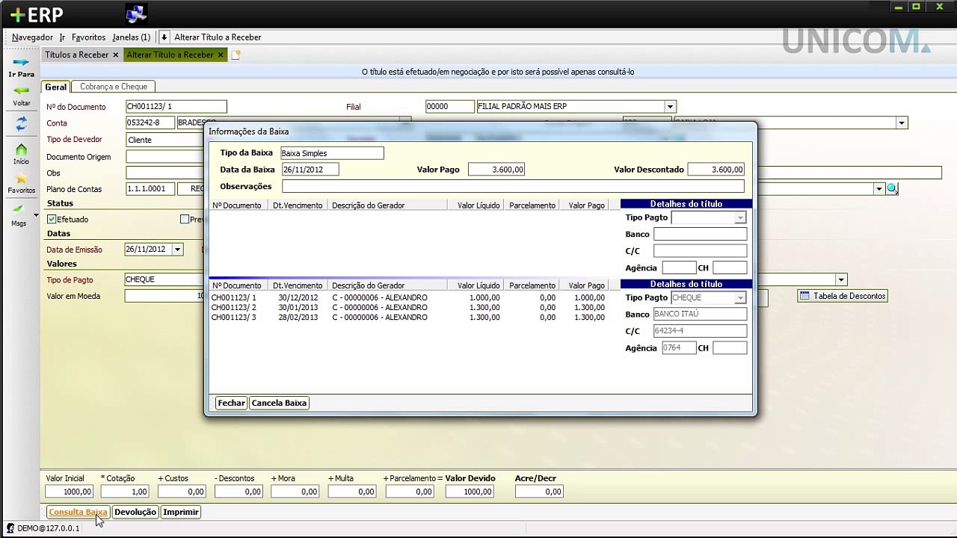
Task: Click the magnifier search icon beside Plano de Contas
Action: [x=892, y=189]
